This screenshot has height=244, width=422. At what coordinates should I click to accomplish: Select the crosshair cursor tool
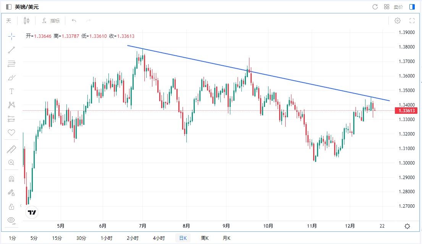[11, 36]
